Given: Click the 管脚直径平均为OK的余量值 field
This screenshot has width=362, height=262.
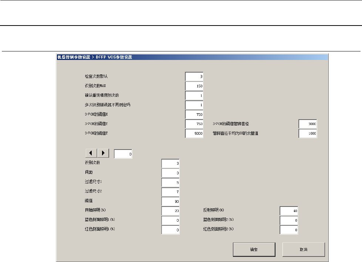Looking at the screenshot, I should point(308,133).
